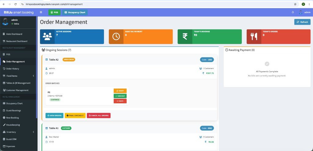
Task: Click the site info icon in address bar
Action: (23, 4)
